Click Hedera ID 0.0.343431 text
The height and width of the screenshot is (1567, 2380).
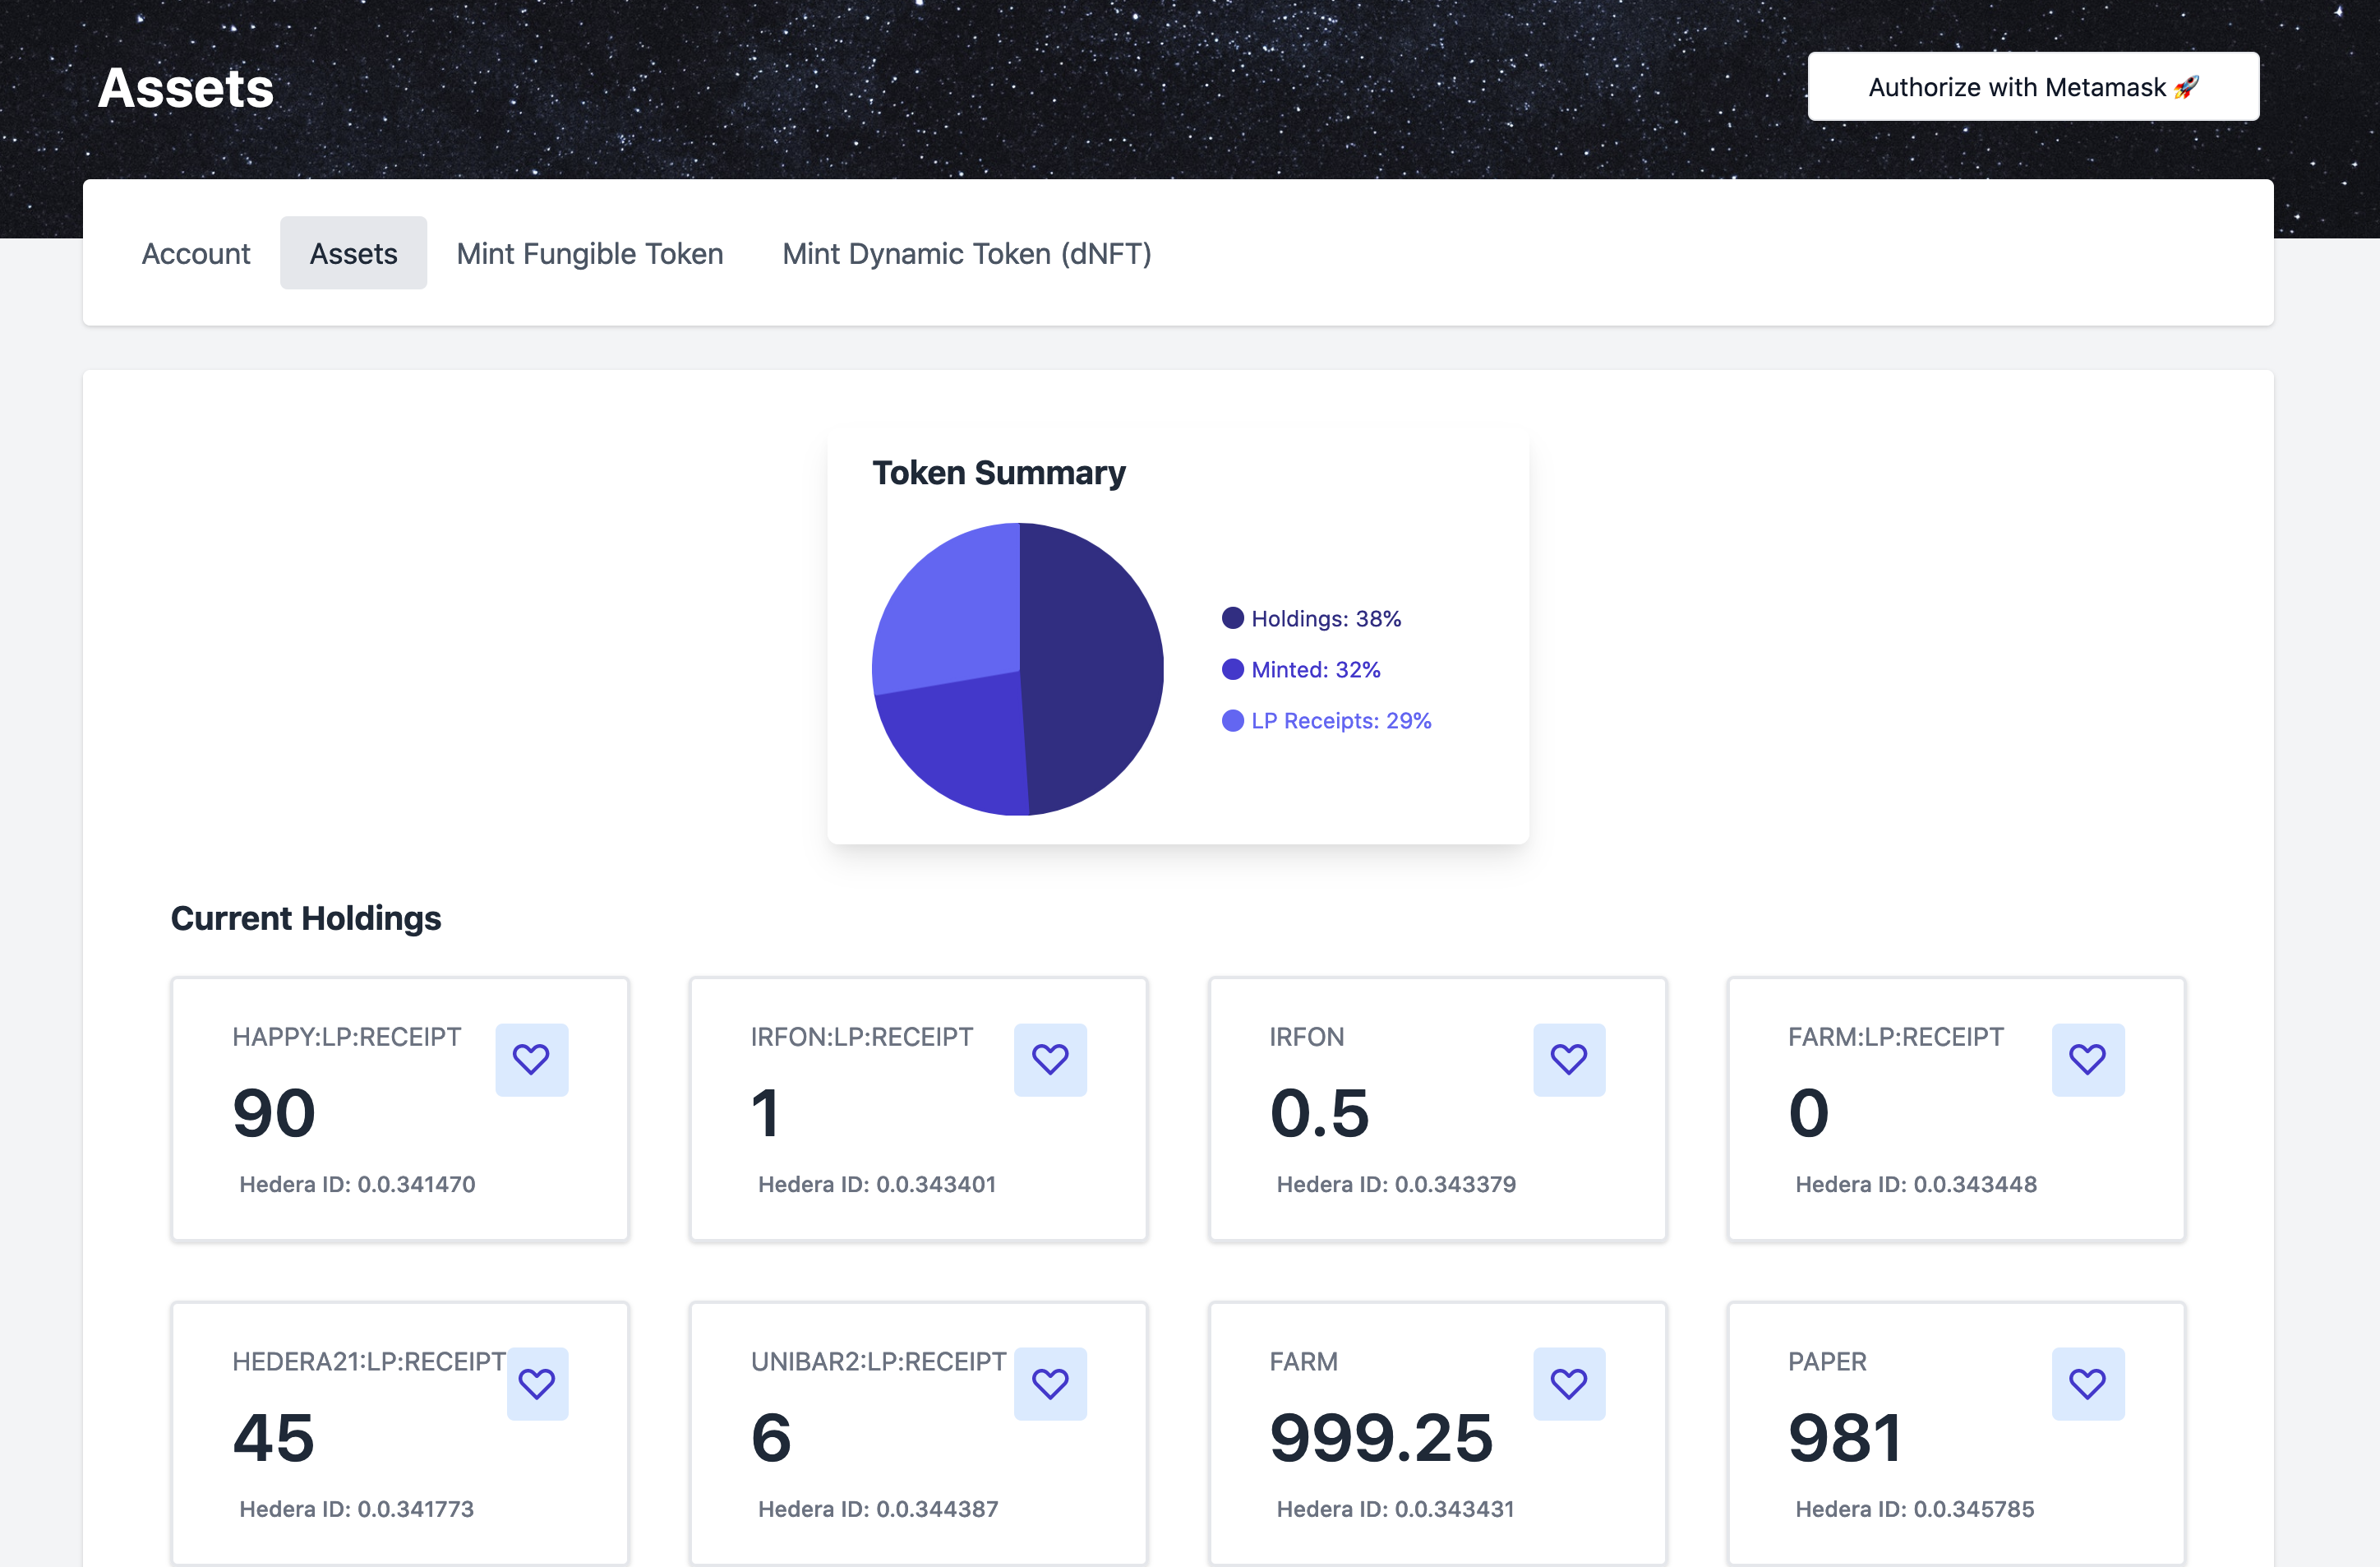pos(1395,1509)
